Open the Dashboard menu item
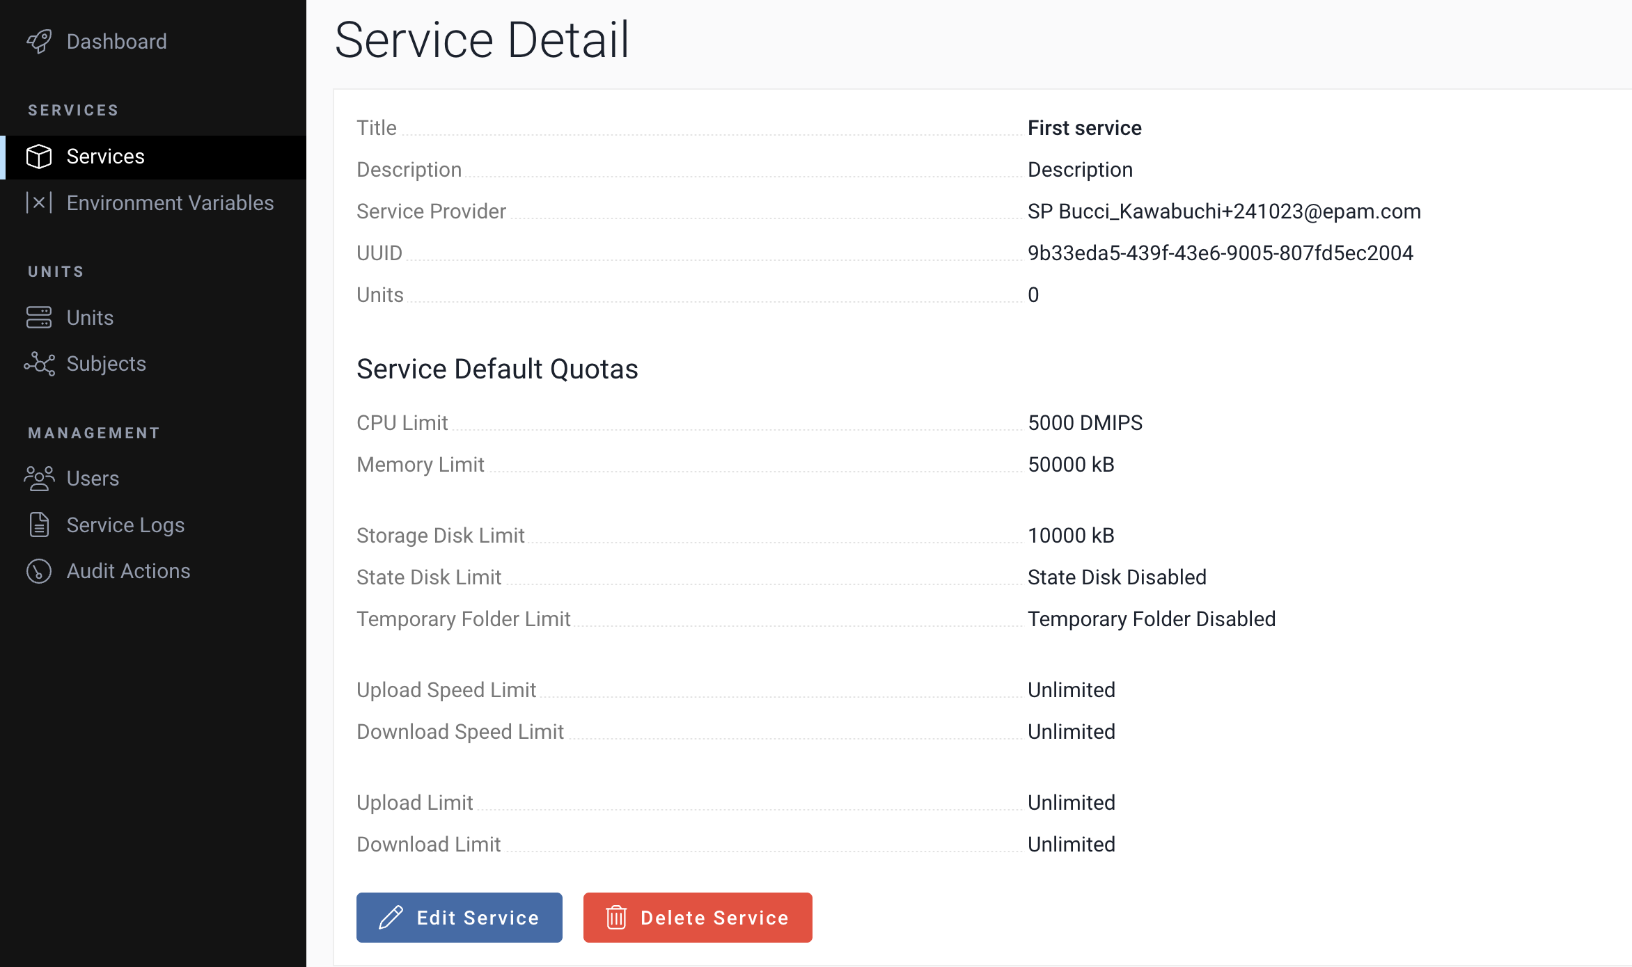1632x967 pixels. [116, 42]
